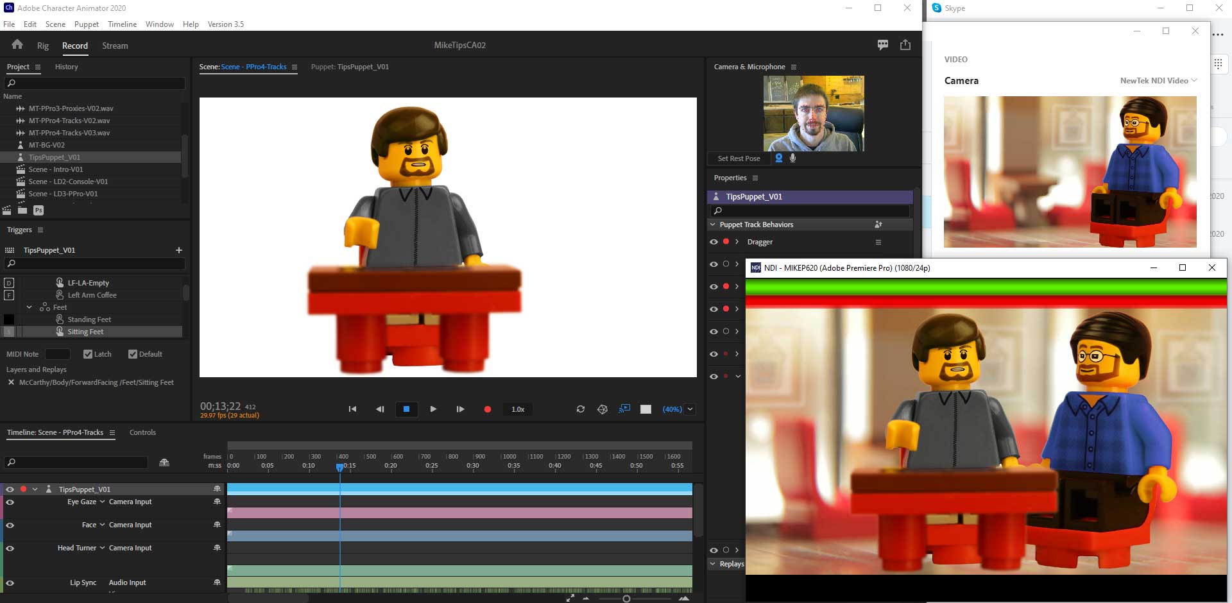Open the chat feedback icon in header
Image resolution: width=1232 pixels, height=603 pixels.
pyautogui.click(x=883, y=45)
